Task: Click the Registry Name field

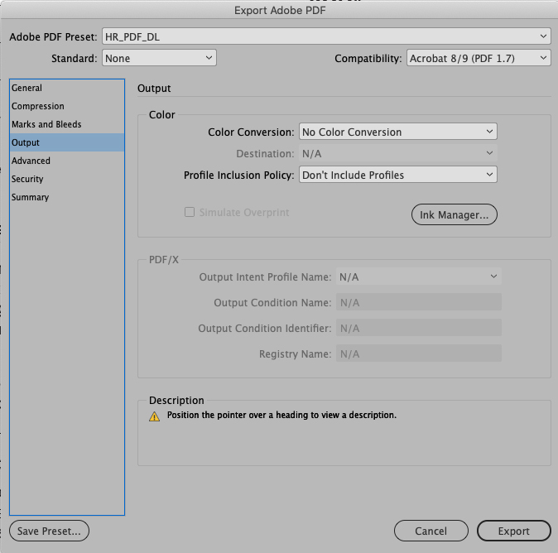Action: click(419, 353)
